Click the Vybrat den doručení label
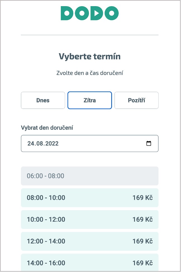 [x=47, y=128]
